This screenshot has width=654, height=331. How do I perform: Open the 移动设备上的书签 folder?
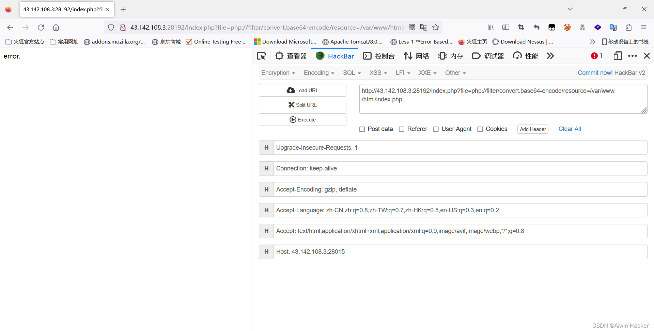click(625, 42)
